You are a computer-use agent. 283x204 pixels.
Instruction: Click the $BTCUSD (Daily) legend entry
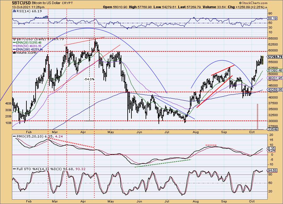click(x=38, y=39)
